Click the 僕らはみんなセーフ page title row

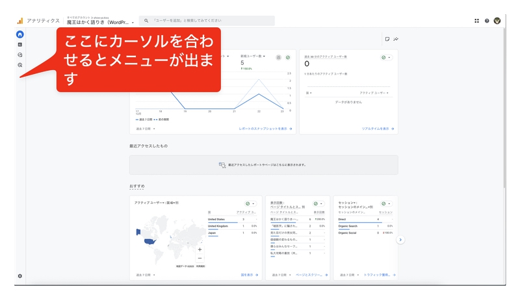pyautogui.click(x=298, y=247)
